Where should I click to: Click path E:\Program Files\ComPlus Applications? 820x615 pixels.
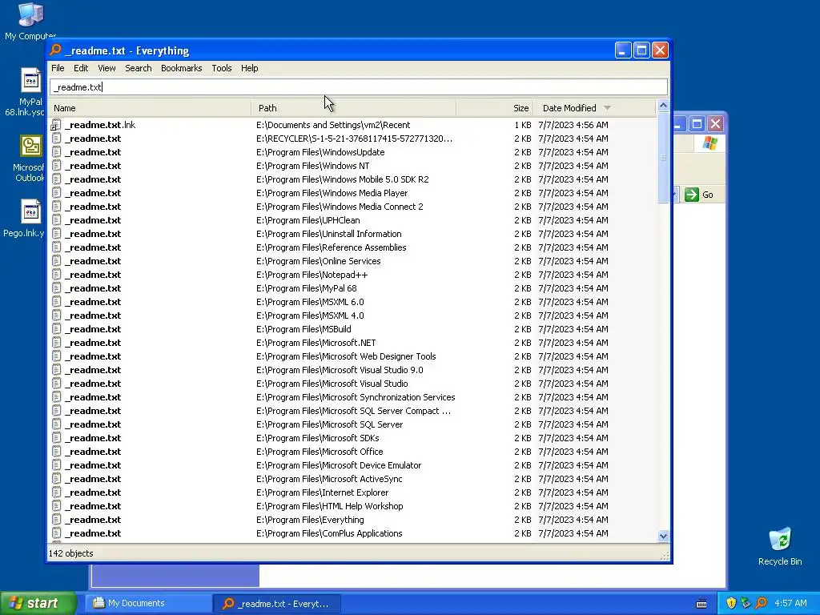click(x=329, y=533)
